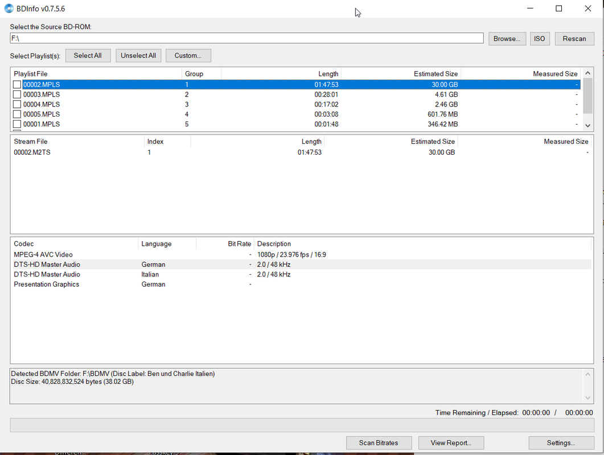Select the Presentation Graphics row
Viewport: 604px width, 455px height.
(x=301, y=284)
